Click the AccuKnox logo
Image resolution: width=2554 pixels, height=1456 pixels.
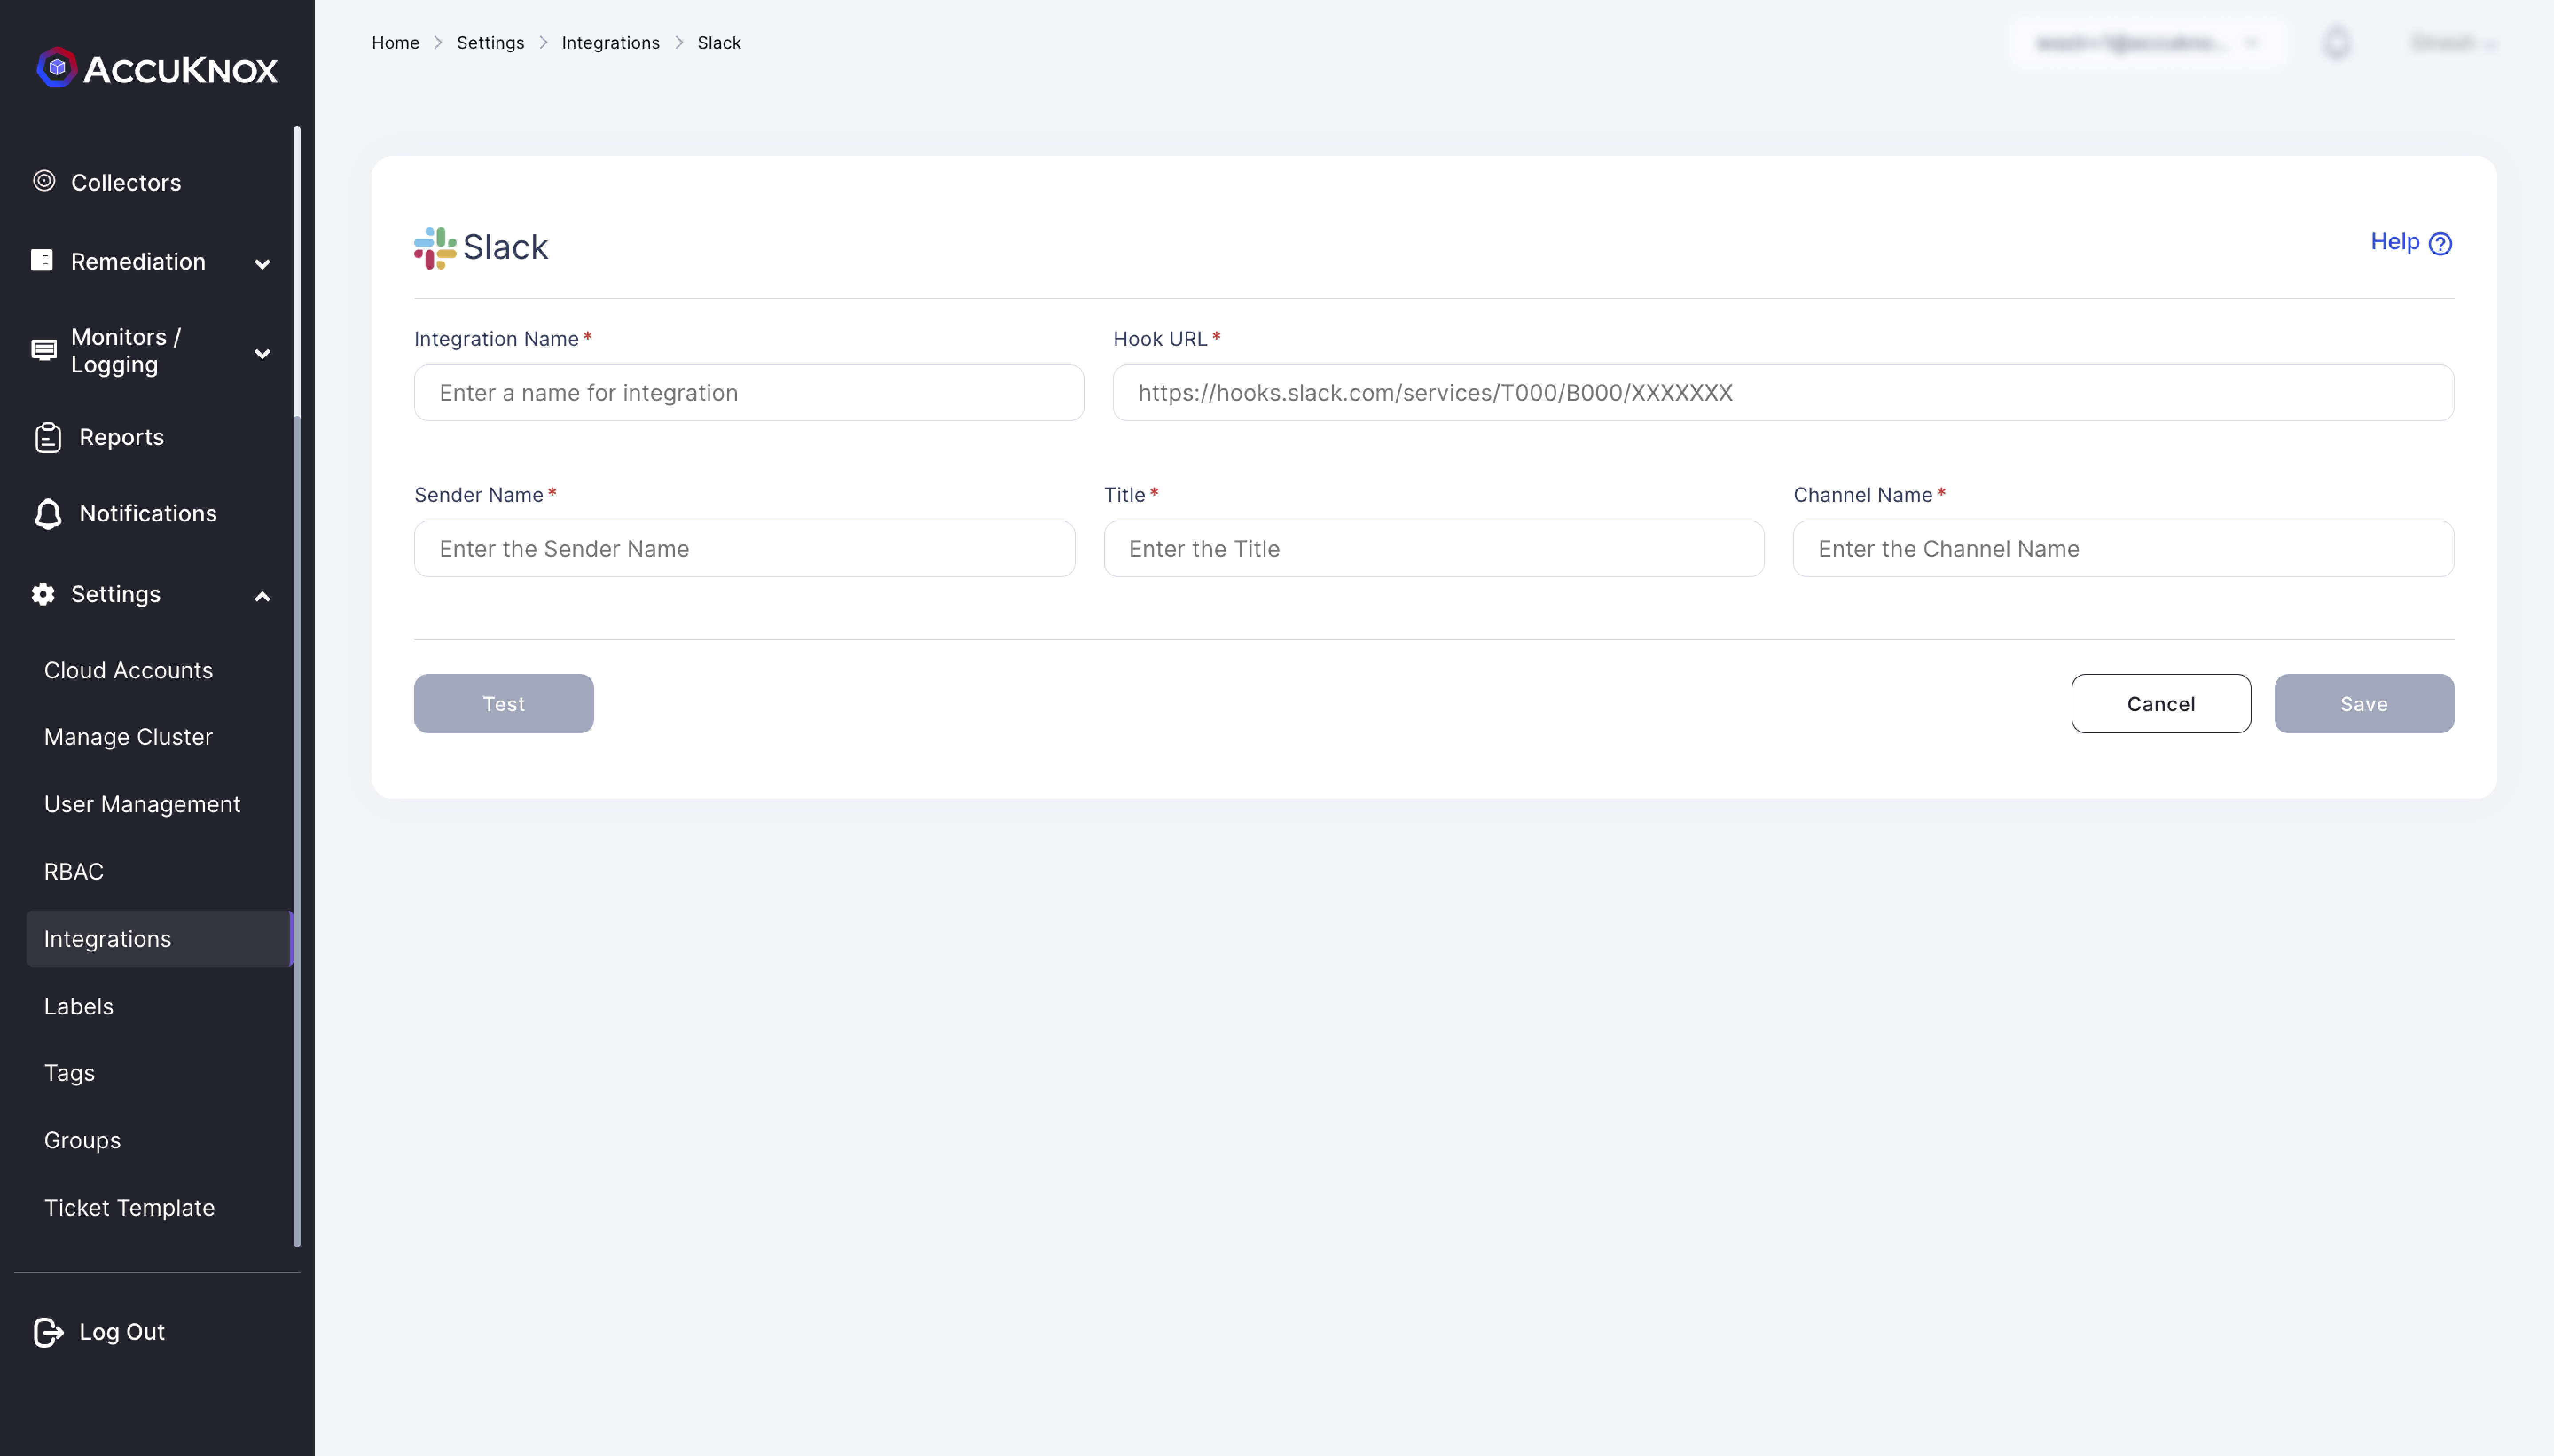(x=157, y=68)
